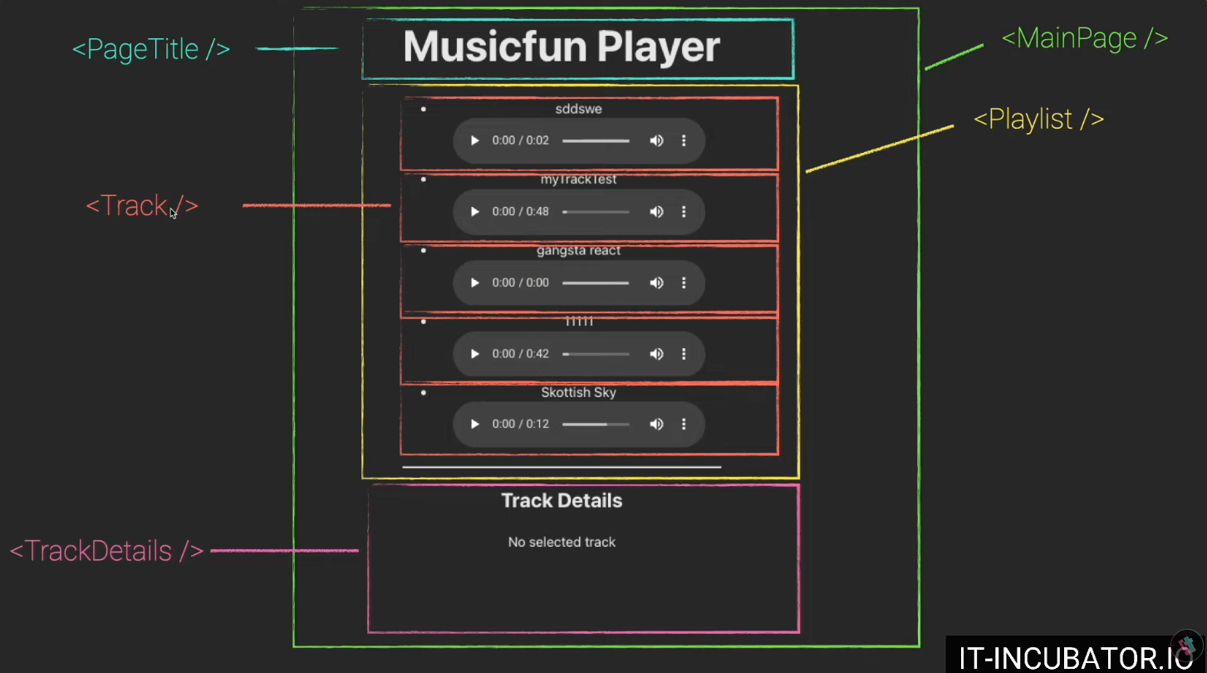This screenshot has height=673, width=1207.
Task: Play the 11111 track
Action: click(x=474, y=354)
